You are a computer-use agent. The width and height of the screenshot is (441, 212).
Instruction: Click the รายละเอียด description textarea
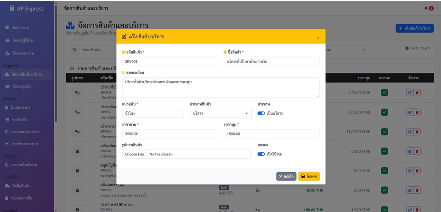point(221,87)
